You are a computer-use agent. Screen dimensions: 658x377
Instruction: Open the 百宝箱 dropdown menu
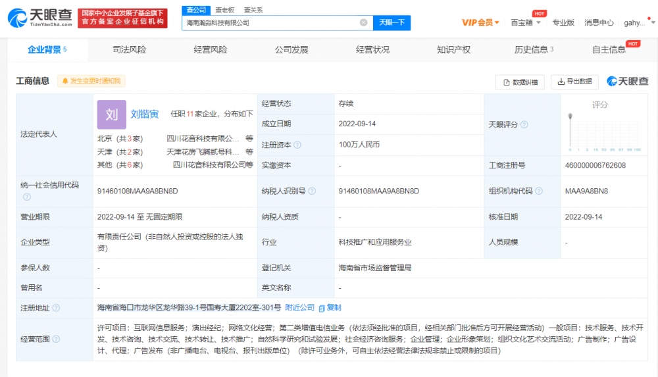click(525, 22)
